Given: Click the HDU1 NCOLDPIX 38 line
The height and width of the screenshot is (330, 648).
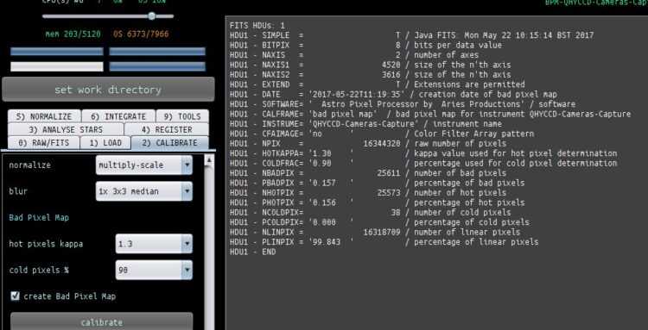Looking at the screenshot, I should click(x=370, y=213).
